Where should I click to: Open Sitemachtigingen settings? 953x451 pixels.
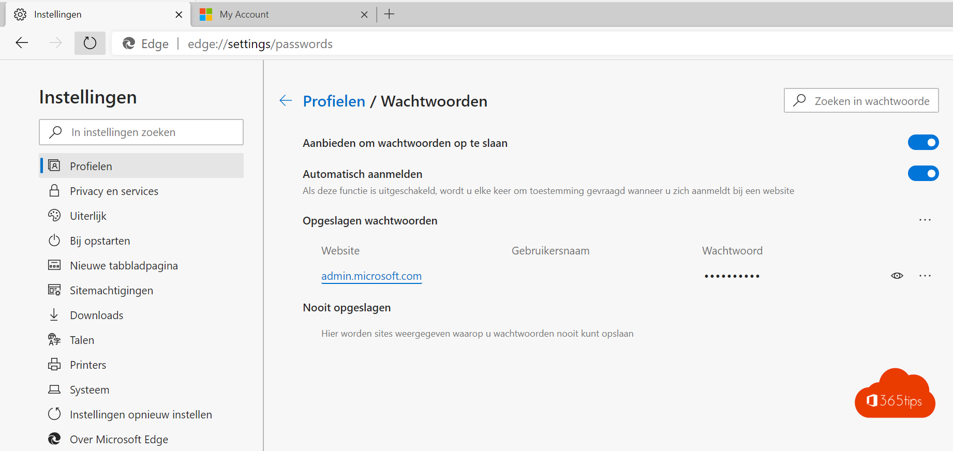141,290
